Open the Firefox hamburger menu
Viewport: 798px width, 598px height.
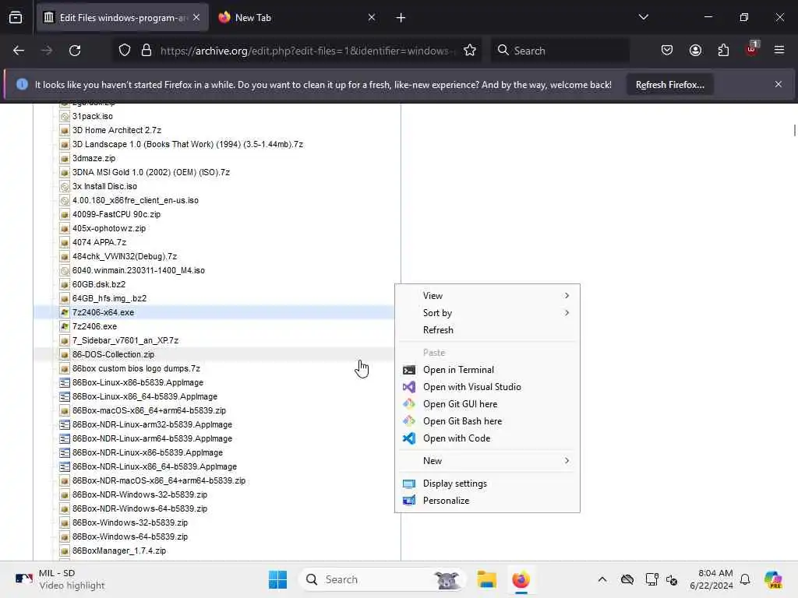[779, 51]
